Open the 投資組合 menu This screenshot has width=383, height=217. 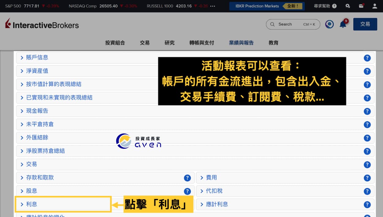click(x=115, y=43)
